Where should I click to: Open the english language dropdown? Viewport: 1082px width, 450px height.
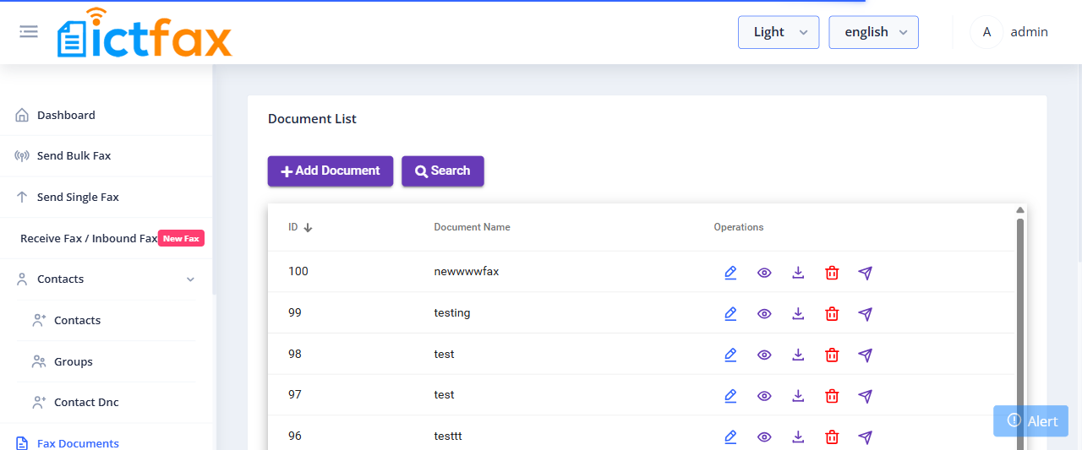[x=873, y=32]
